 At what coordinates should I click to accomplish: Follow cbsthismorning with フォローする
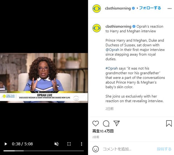point(150,8)
